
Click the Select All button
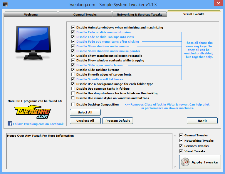coord(85,112)
